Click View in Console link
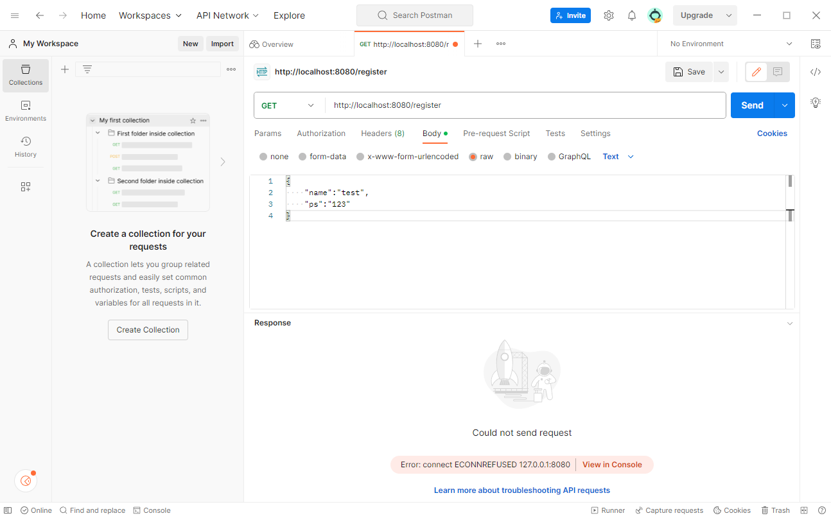 point(612,465)
